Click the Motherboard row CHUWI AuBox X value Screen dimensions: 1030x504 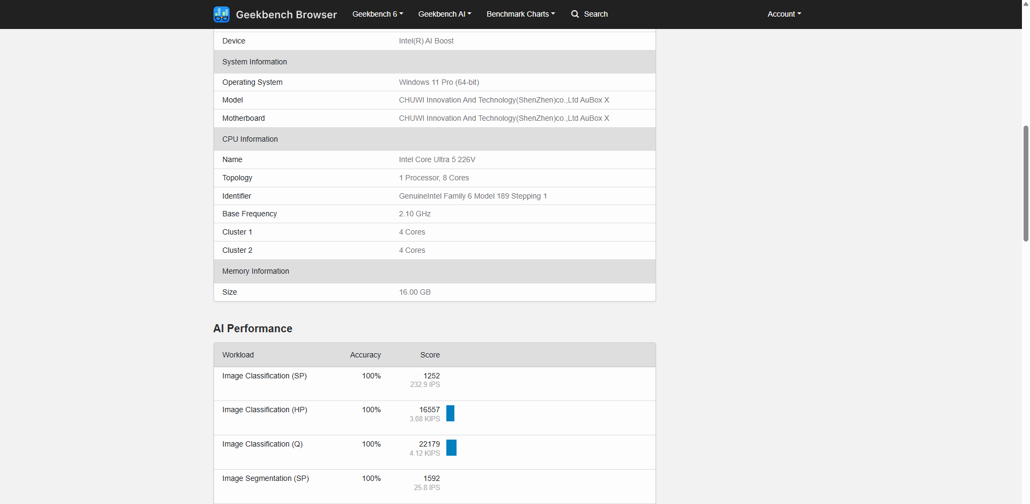coord(504,118)
